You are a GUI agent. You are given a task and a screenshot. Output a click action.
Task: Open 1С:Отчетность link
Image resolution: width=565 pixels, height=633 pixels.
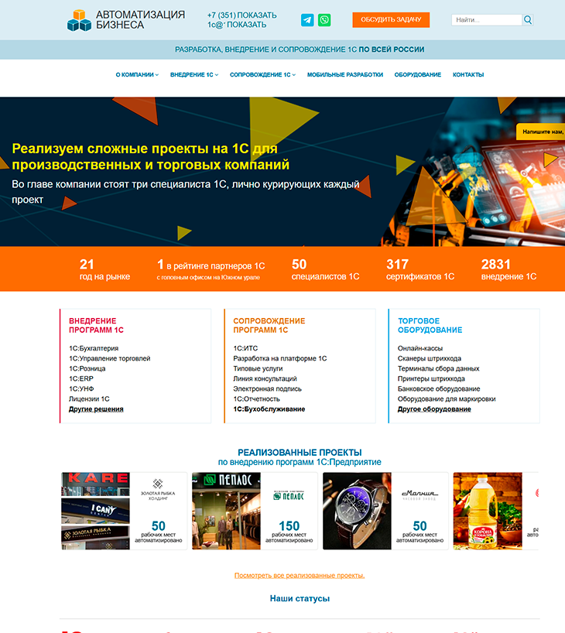(256, 399)
